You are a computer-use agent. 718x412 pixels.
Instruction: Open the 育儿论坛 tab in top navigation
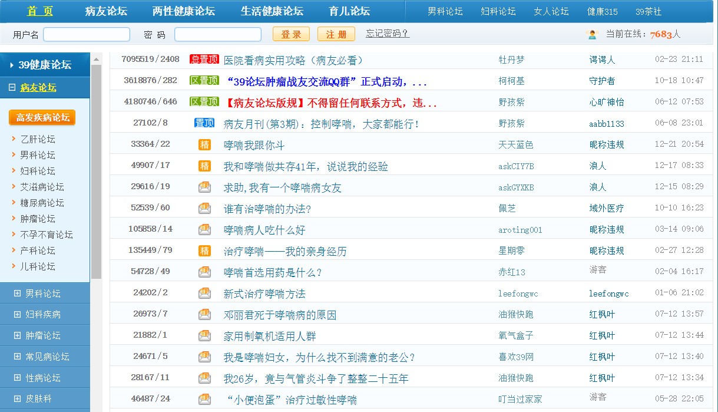(x=349, y=11)
